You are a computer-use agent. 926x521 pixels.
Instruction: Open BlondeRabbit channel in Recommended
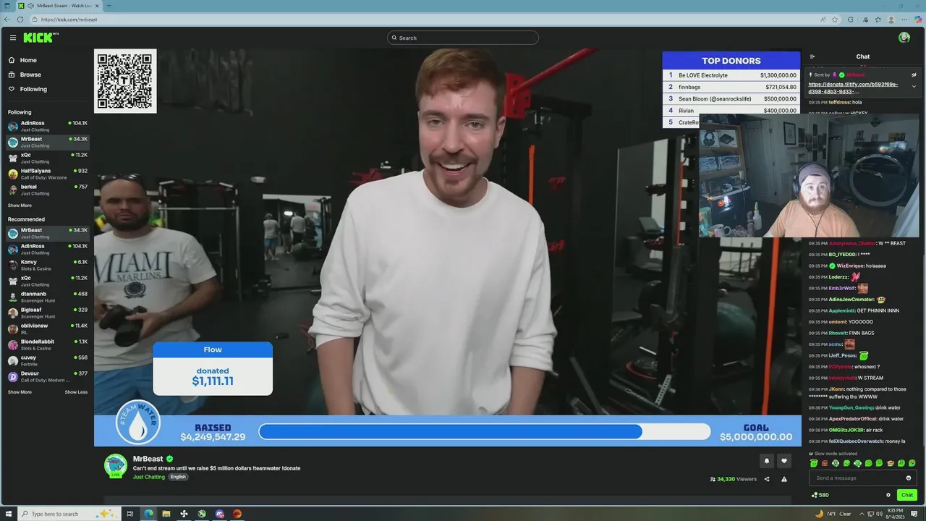tap(48, 344)
